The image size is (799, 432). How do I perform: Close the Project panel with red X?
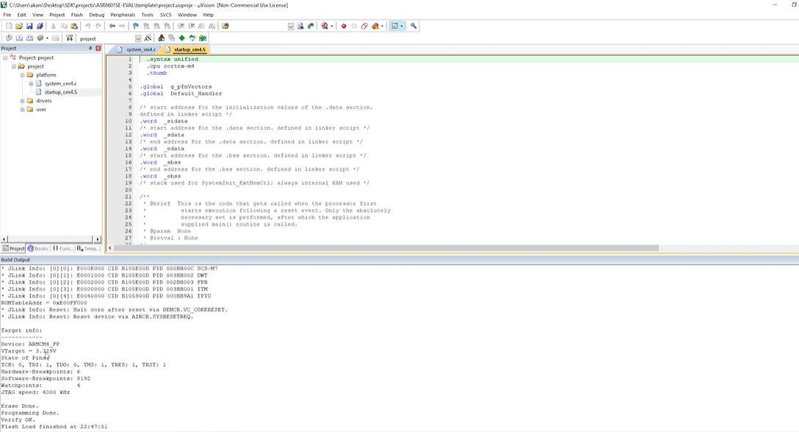point(98,48)
